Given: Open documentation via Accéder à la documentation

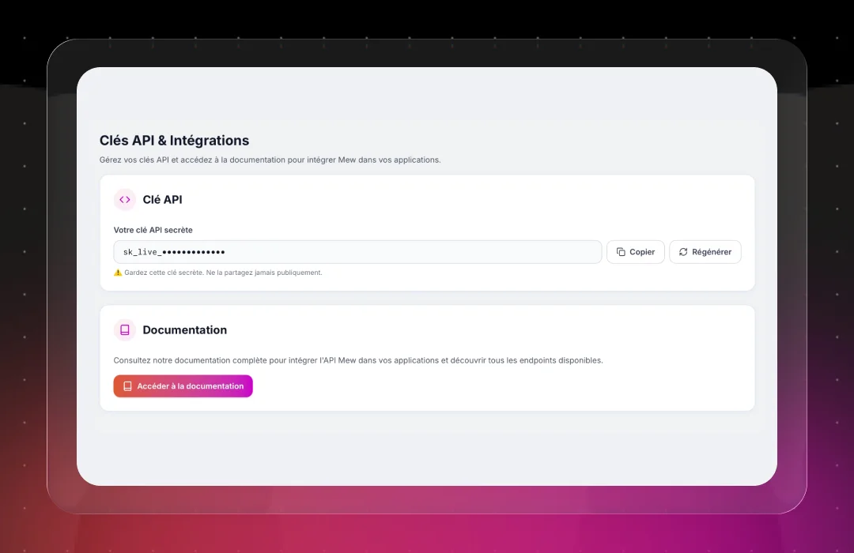Looking at the screenshot, I should [x=183, y=386].
